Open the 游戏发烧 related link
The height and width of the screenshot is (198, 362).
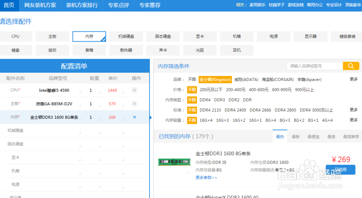coord(296,5)
